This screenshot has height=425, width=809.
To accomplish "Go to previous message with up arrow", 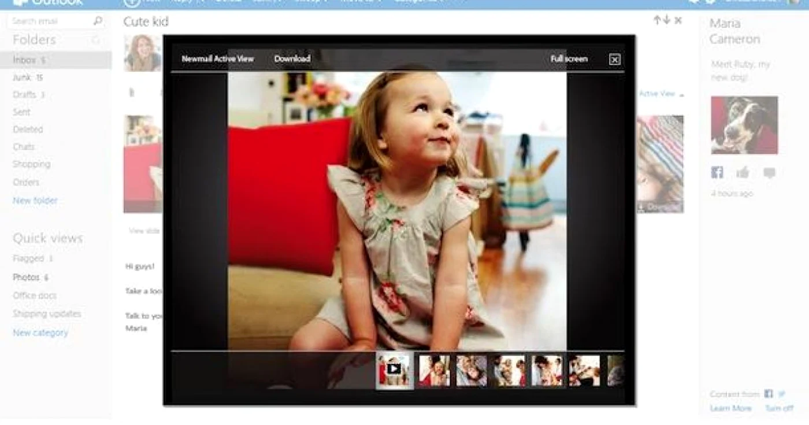I will (657, 20).
